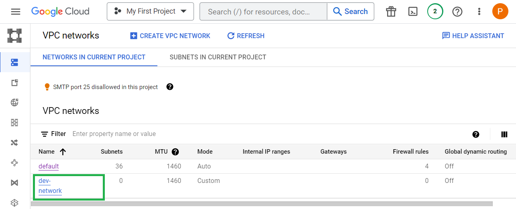This screenshot has width=516, height=209.
Task: Open the dev-network link
Action: [x=50, y=186]
